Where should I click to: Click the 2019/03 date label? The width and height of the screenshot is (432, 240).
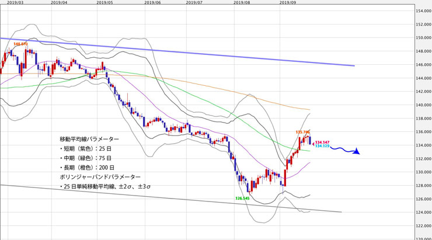(15, 2)
